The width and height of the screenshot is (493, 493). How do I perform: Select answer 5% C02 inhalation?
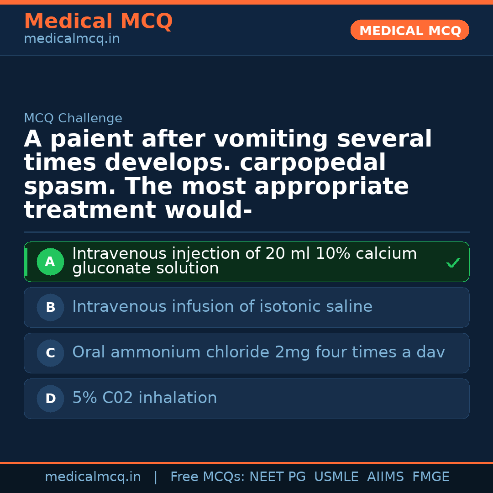145,398
